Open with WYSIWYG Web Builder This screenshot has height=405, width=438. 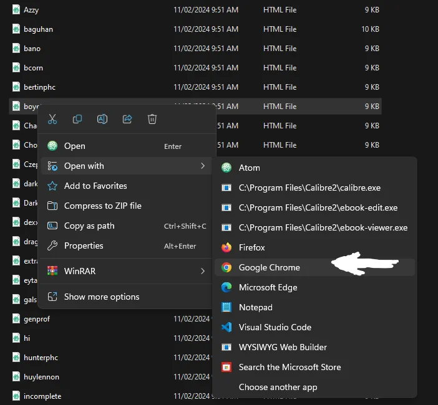pyautogui.click(x=315, y=347)
